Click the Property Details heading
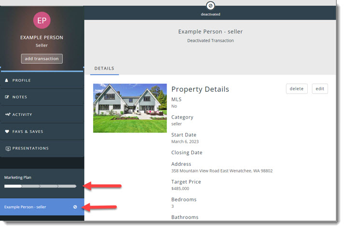 pos(200,89)
